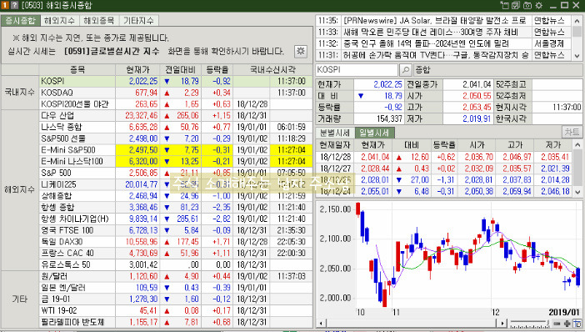Select the 유로스톡스 50 row
Screen dimensions: 585x332
[x=175, y=264]
